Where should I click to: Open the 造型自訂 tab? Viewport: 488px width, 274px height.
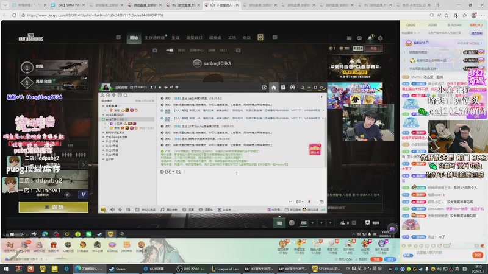[194, 38]
